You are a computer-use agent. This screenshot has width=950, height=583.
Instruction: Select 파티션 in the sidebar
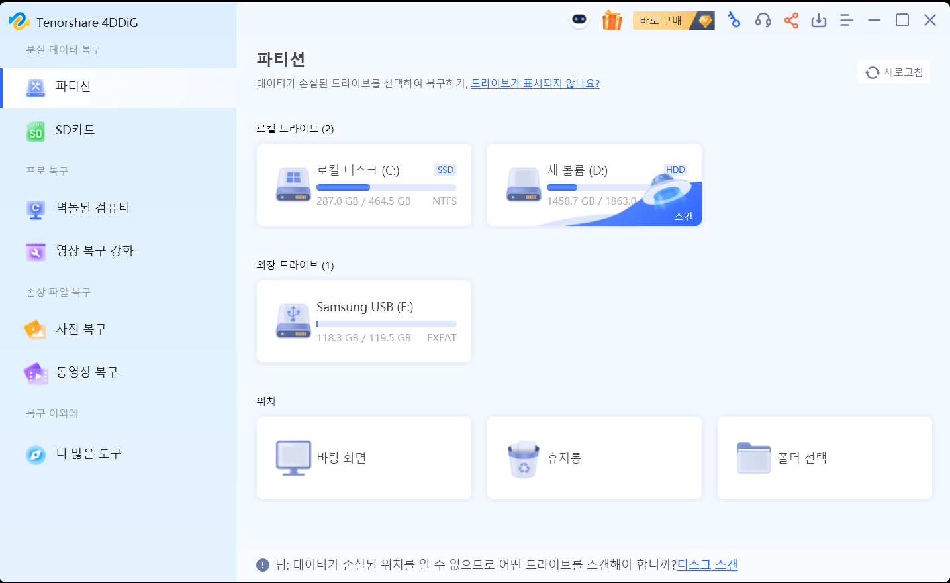[118, 87]
